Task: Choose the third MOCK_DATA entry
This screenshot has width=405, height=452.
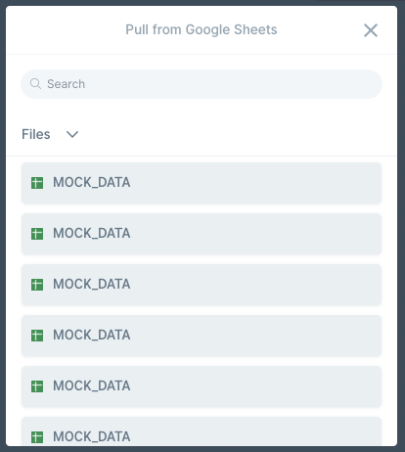Action: (202, 285)
